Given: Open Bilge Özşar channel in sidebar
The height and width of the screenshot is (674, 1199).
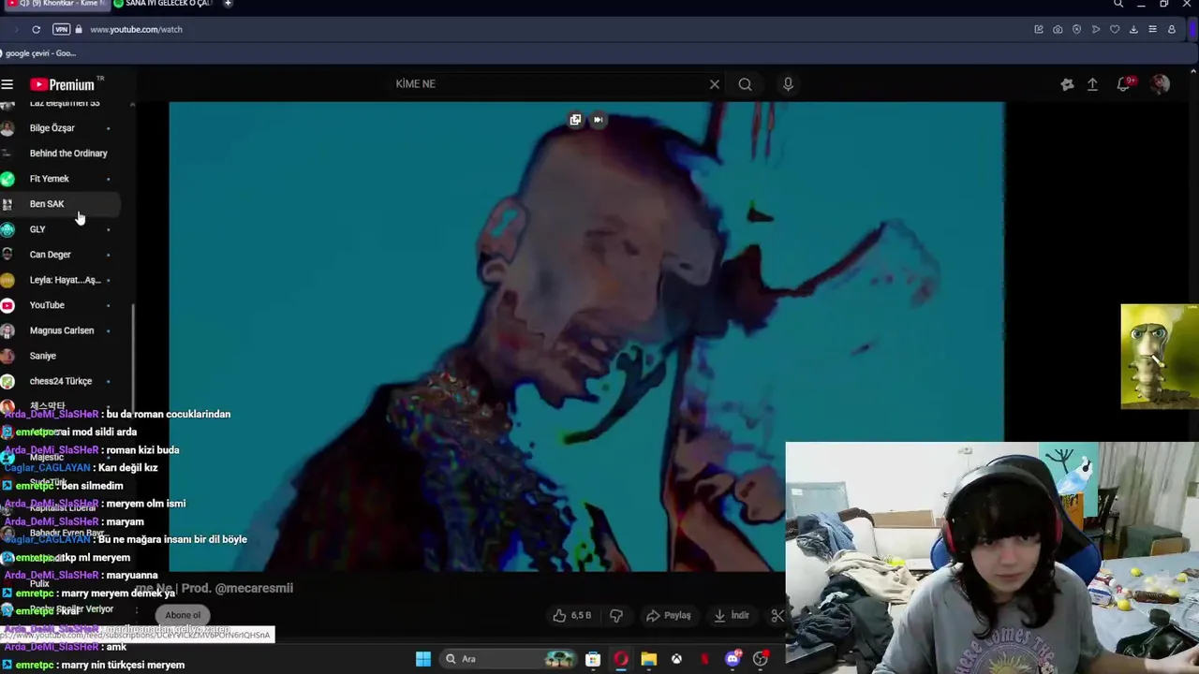Looking at the screenshot, I should (x=60, y=128).
